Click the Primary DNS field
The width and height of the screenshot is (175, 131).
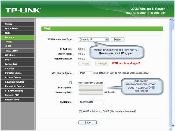91,88
